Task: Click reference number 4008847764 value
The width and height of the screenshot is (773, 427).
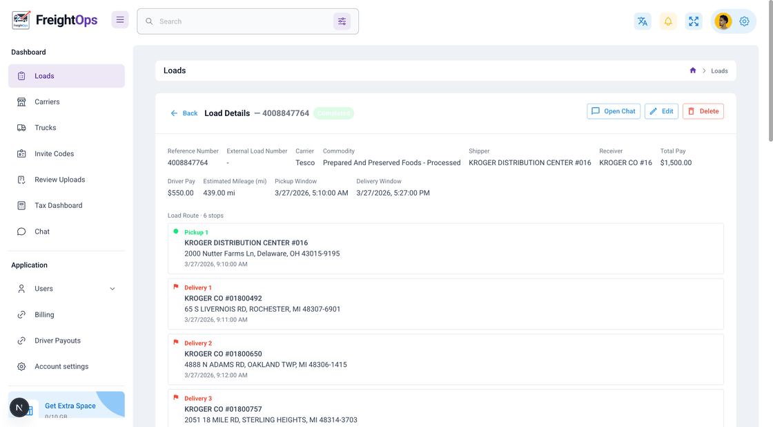Action: click(188, 162)
